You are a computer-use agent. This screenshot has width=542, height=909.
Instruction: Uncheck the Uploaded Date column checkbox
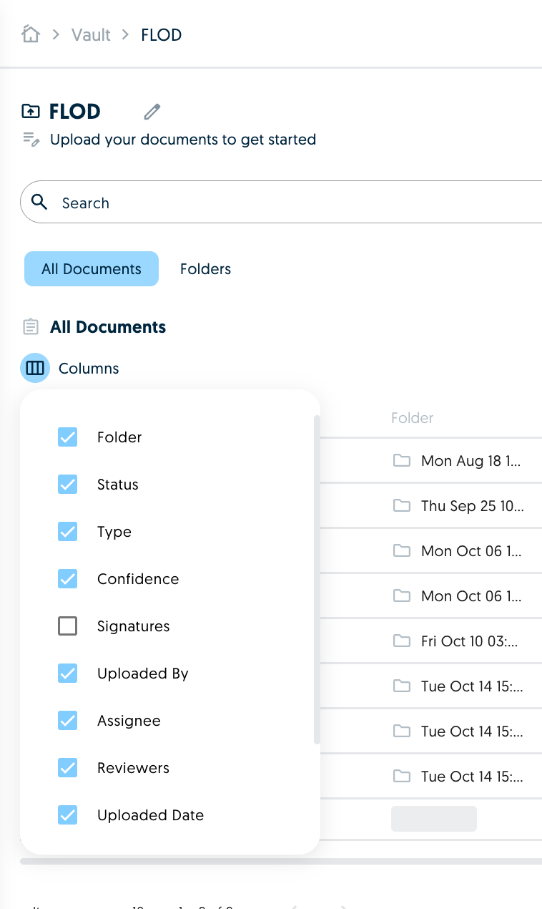(67, 815)
